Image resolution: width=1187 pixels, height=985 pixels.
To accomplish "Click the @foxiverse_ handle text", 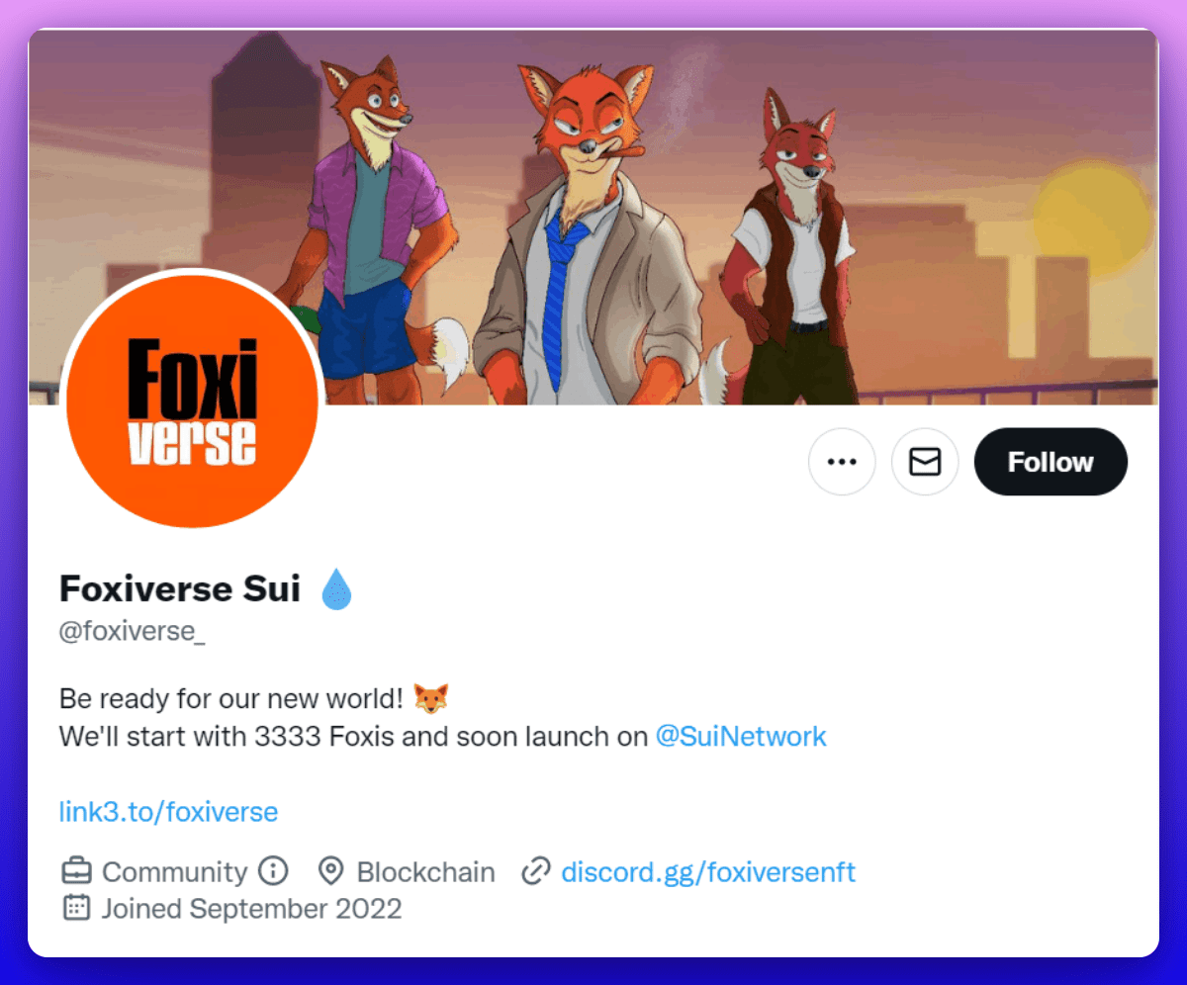I will [133, 632].
